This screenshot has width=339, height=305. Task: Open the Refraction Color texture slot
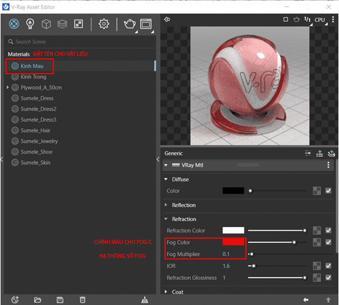(317, 231)
